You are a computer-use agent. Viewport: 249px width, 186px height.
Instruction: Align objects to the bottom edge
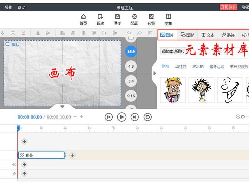104,33
